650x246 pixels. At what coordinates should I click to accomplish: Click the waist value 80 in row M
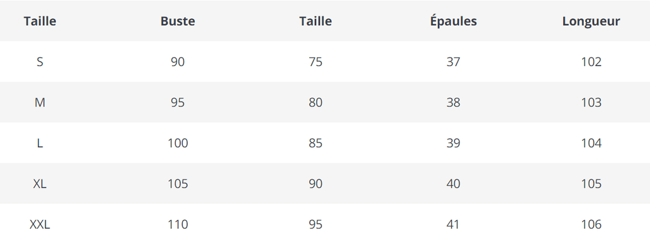pos(315,102)
